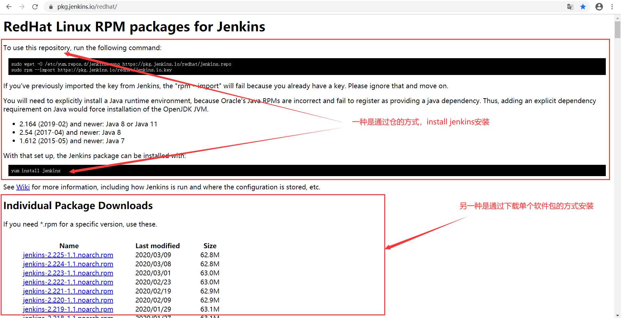Click 'To use this repository' sentence
This screenshot has height=318, width=621.
[82, 48]
